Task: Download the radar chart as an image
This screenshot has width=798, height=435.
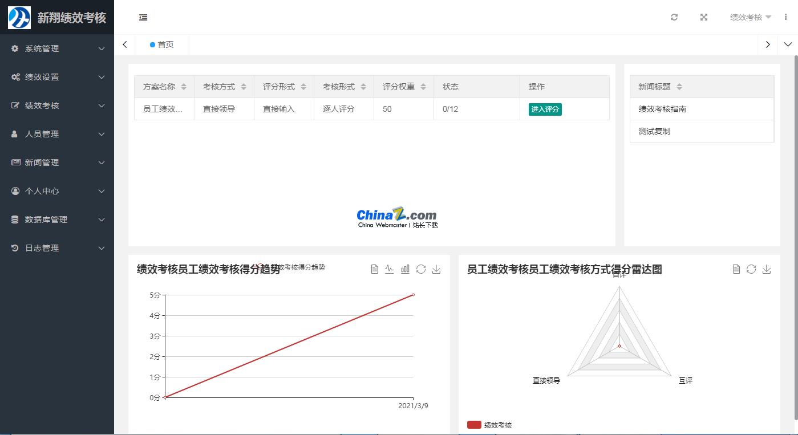Action: point(767,269)
